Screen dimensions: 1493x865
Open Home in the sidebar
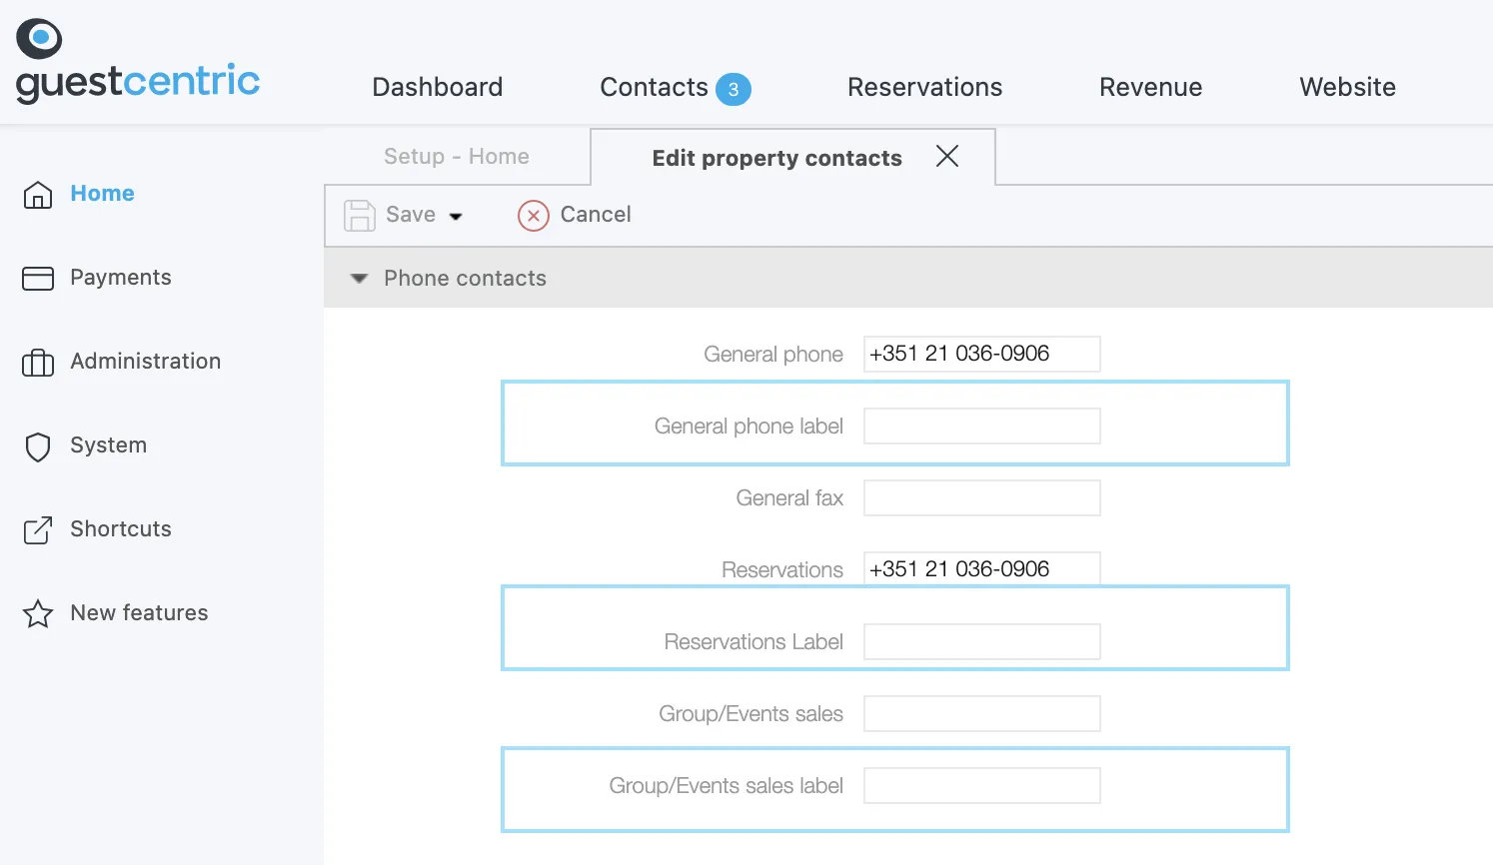pos(102,194)
